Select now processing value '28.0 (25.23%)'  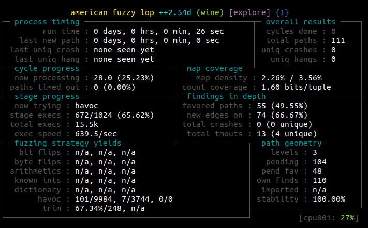pyautogui.click(x=124, y=78)
